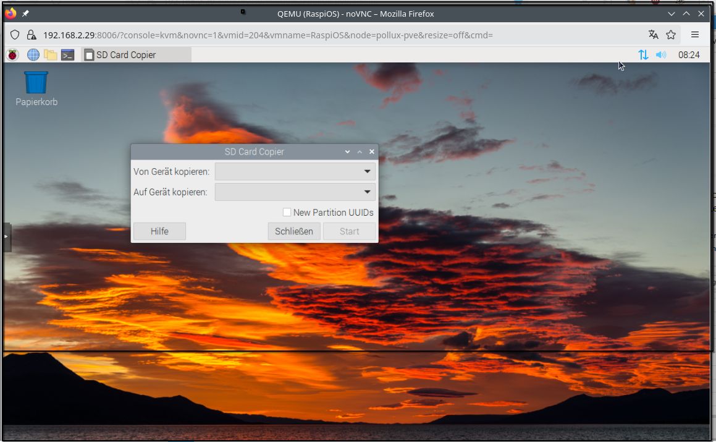Open the Papierkorb trash icon
The width and height of the screenshot is (716, 442).
tap(36, 83)
